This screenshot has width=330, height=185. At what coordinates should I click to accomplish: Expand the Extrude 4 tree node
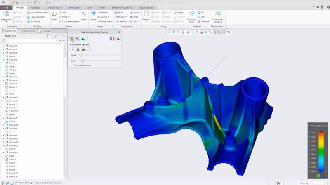pos(3,60)
